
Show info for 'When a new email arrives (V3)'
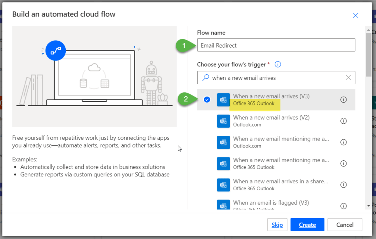tap(343, 100)
